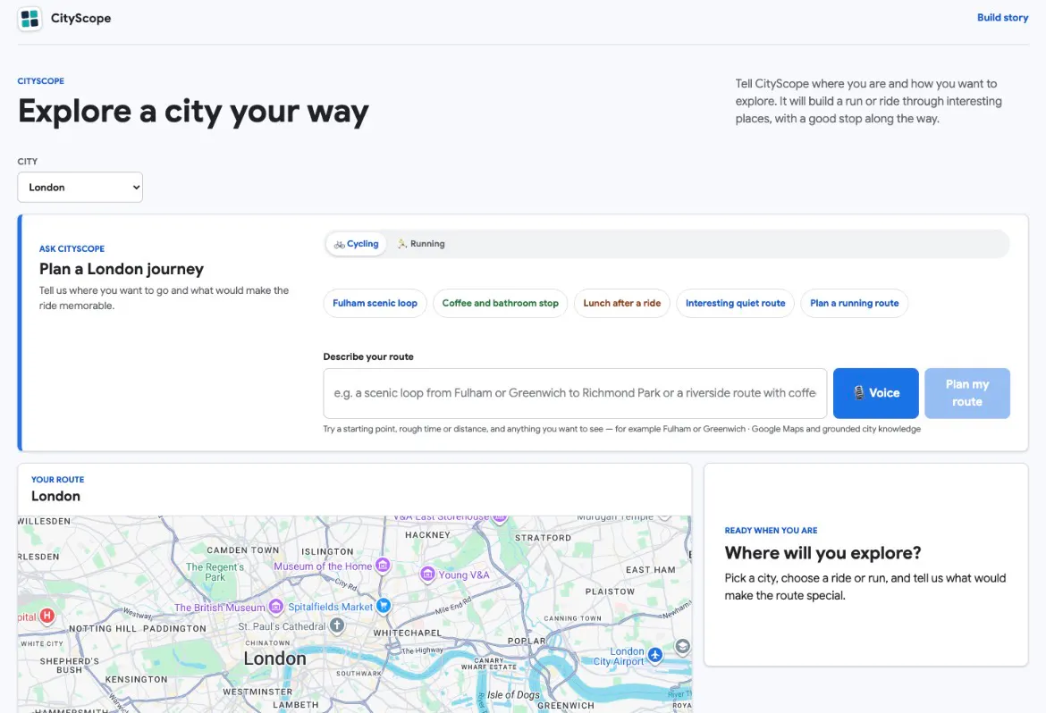Click the CityScope logo icon
The height and width of the screenshot is (713, 1046).
point(30,19)
